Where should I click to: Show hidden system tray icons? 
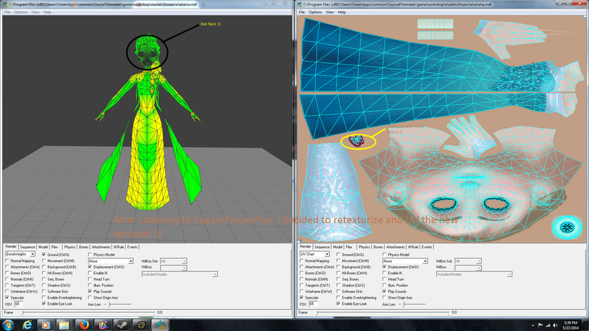point(533,325)
